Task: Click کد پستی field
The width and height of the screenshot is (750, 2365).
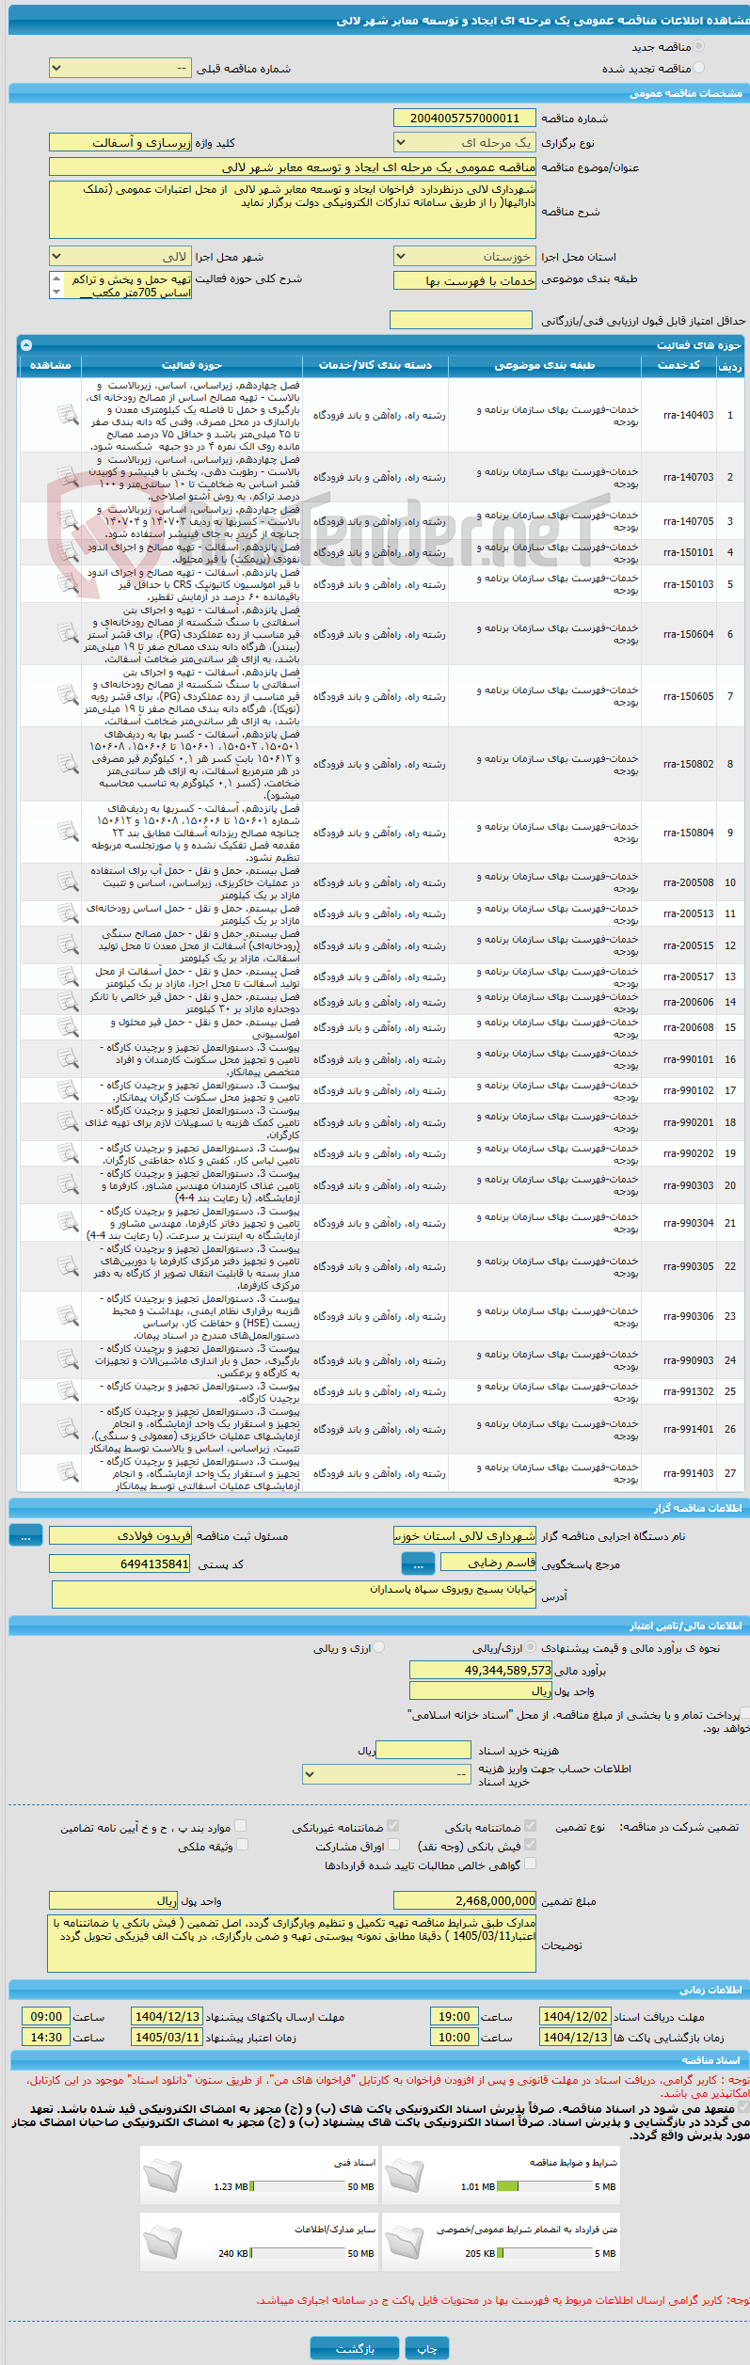Action: [120, 1563]
